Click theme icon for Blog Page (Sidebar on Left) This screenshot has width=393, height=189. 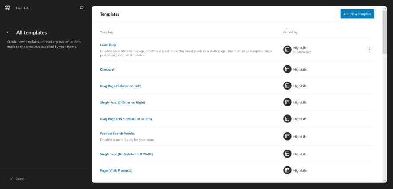tap(287, 86)
